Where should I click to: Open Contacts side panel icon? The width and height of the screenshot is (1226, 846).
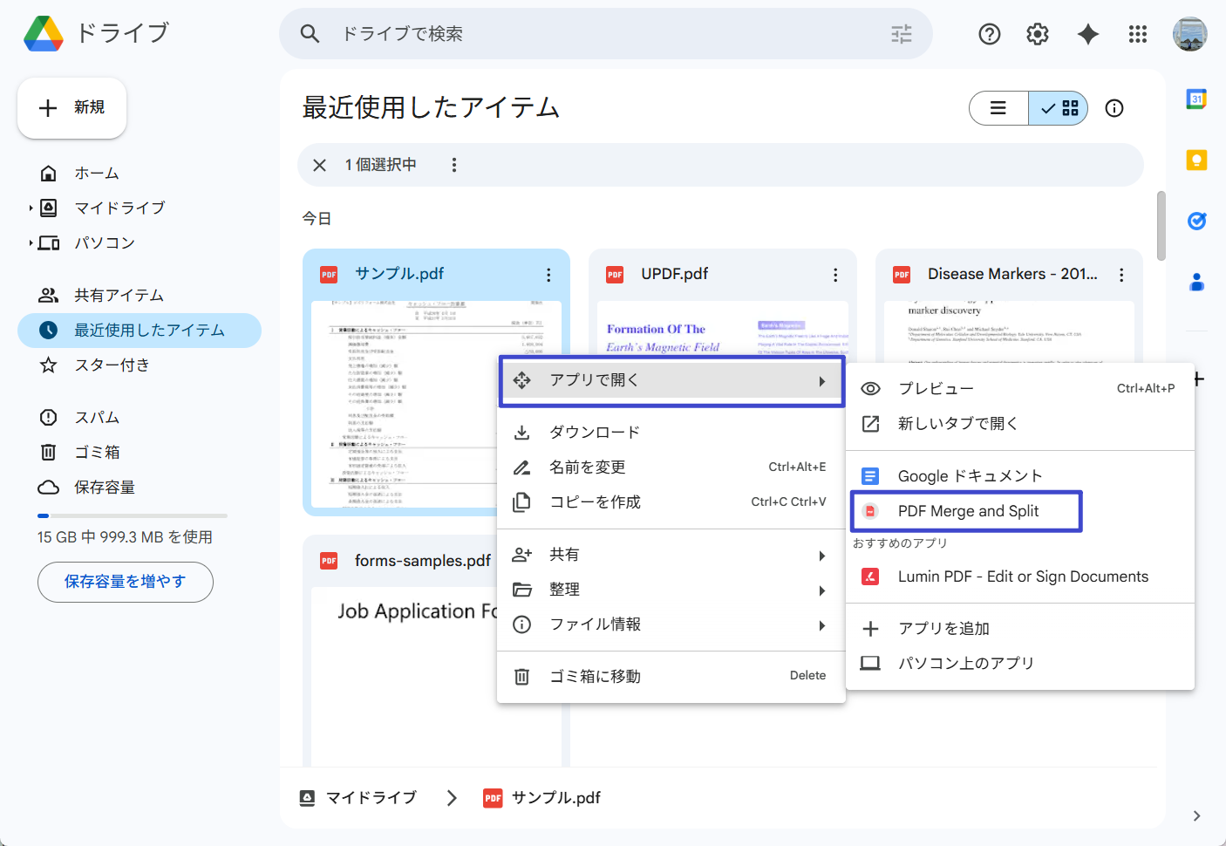(x=1197, y=282)
